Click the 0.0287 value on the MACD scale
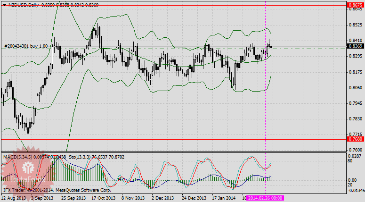This screenshot has width=365, height=202. click(x=354, y=155)
